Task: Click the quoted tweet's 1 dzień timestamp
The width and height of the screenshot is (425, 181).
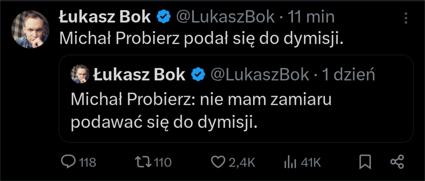Action: [x=348, y=75]
